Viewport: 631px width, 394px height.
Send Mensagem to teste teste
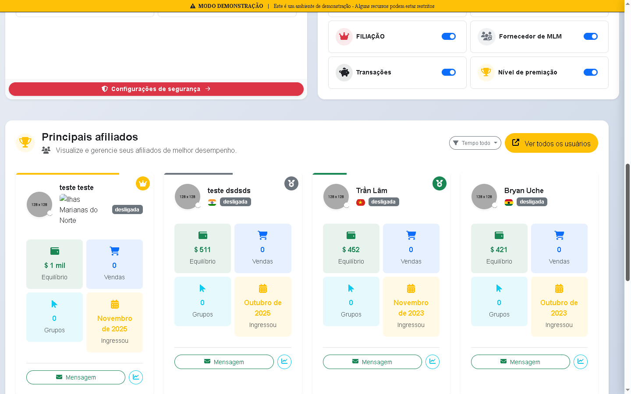(x=76, y=377)
